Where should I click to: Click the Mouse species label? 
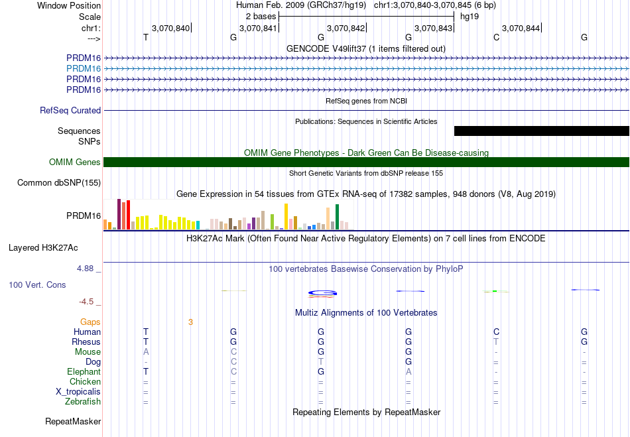88,352
